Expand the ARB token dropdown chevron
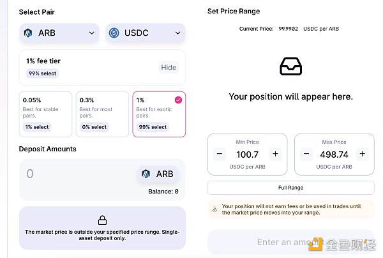 pyautogui.click(x=91, y=33)
